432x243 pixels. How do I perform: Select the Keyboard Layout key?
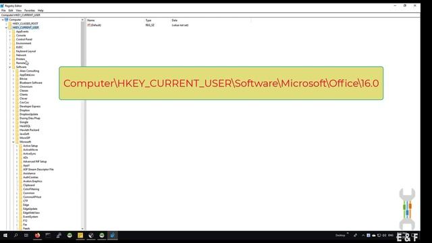[26, 51]
